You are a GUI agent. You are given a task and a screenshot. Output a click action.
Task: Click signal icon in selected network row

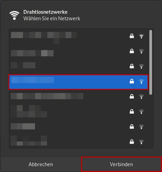pos(141,81)
